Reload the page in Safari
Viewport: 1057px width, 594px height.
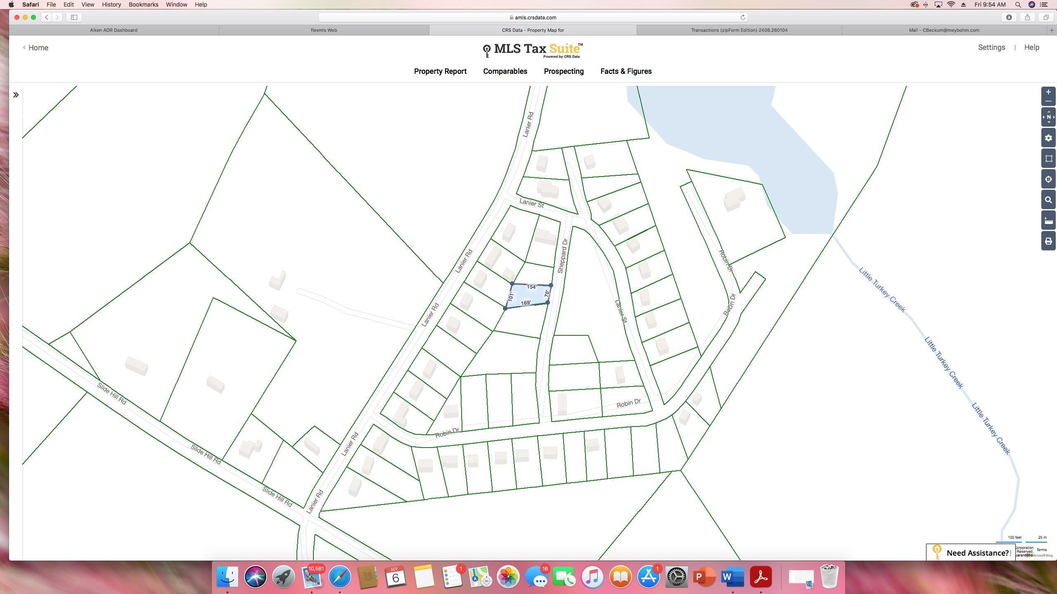(742, 17)
